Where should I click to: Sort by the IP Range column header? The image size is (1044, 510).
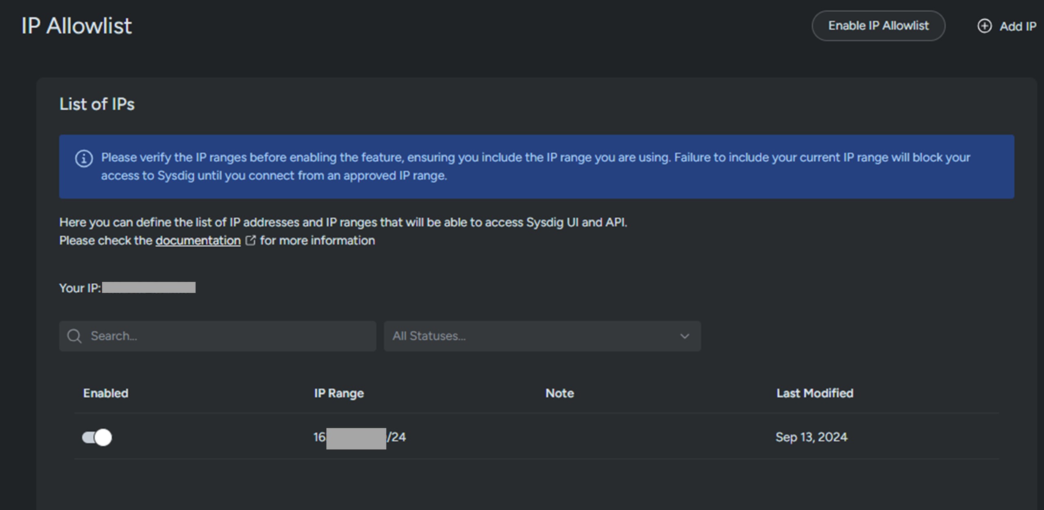[x=338, y=393]
